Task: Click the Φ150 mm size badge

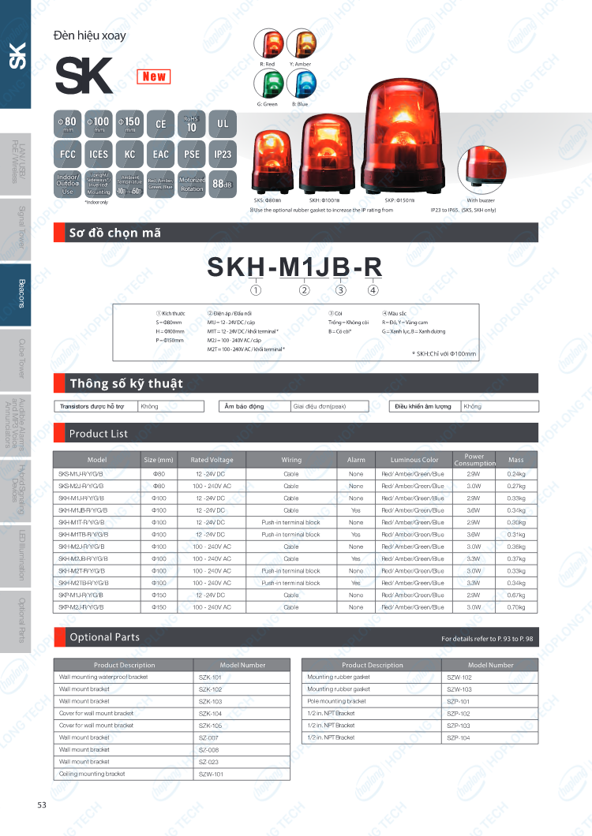Action: pyautogui.click(x=129, y=125)
